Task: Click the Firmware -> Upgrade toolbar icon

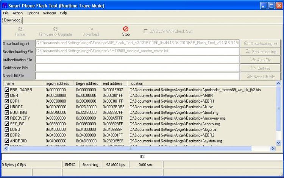Action: click(55, 29)
